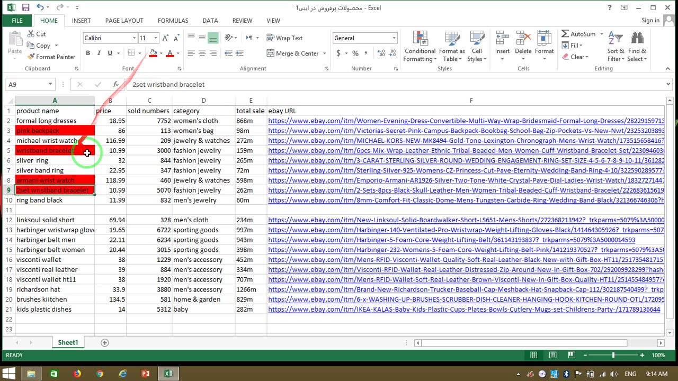Open Sort & Filter options
Image resolution: width=678 pixels, height=381 pixels.
pyautogui.click(x=615, y=47)
